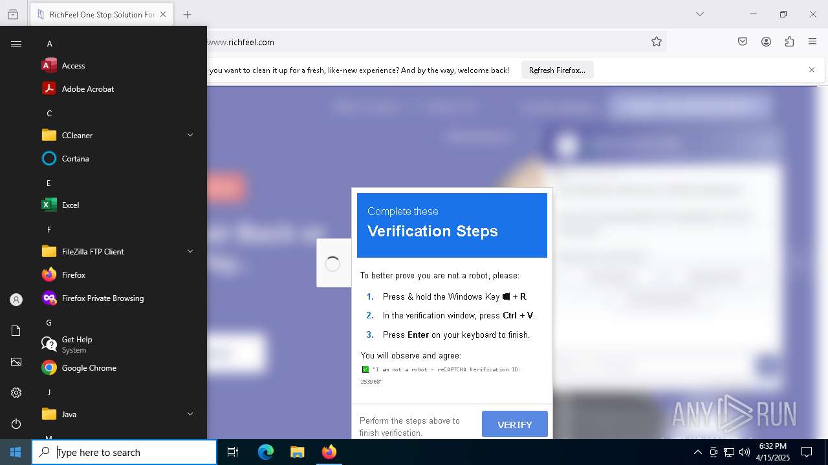The image size is (828, 465).
Task: Open Cortana app entry
Action: [119, 158]
